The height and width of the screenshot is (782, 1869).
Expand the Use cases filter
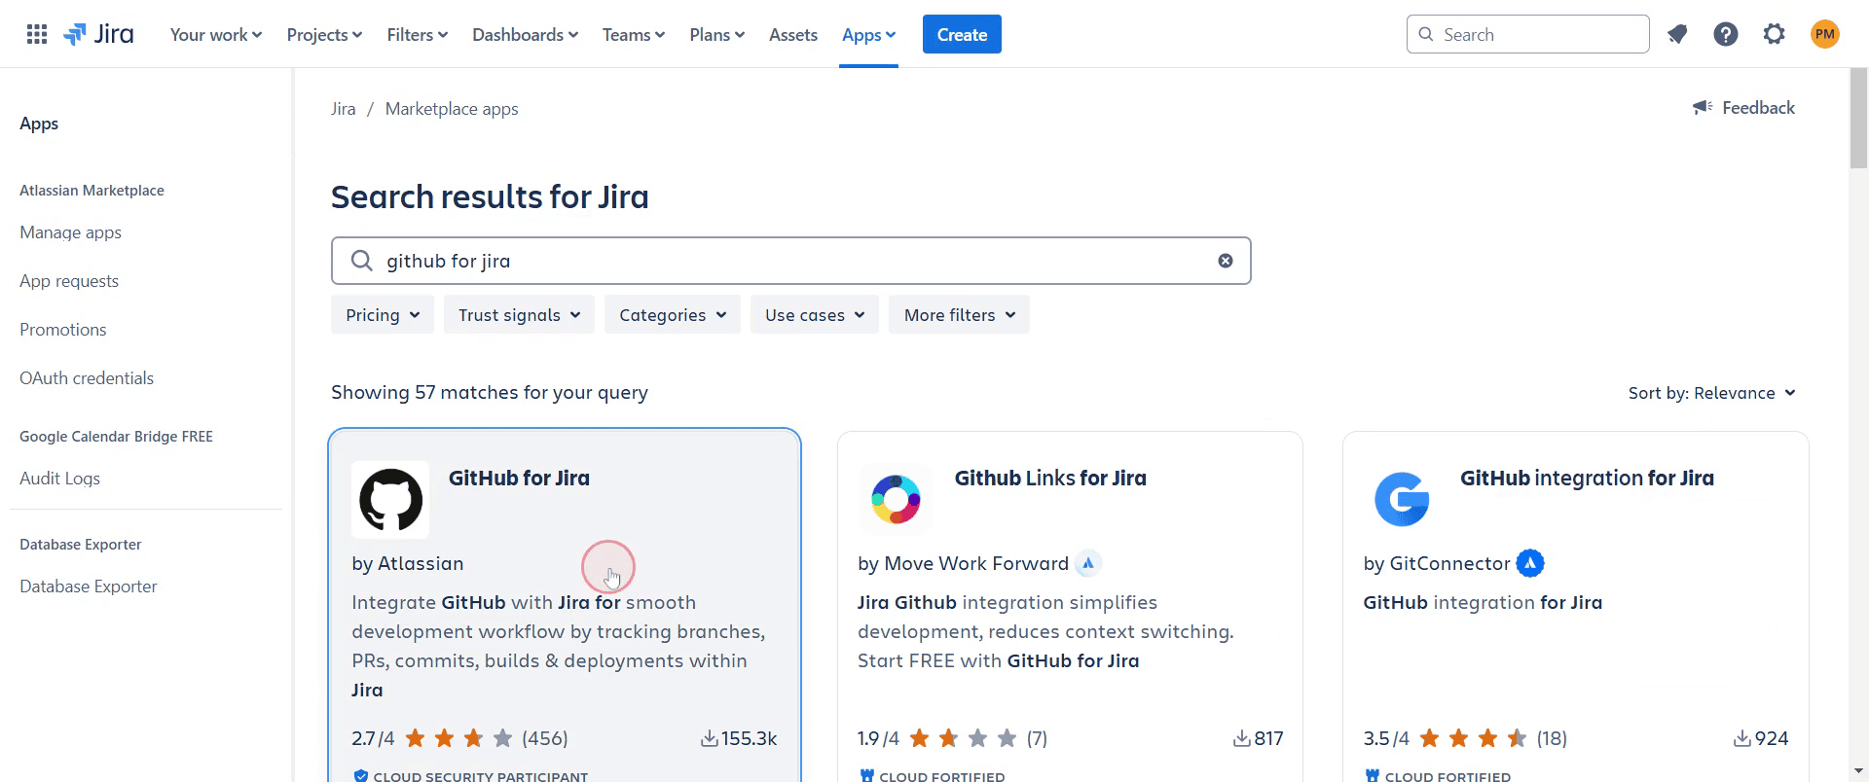coord(815,315)
